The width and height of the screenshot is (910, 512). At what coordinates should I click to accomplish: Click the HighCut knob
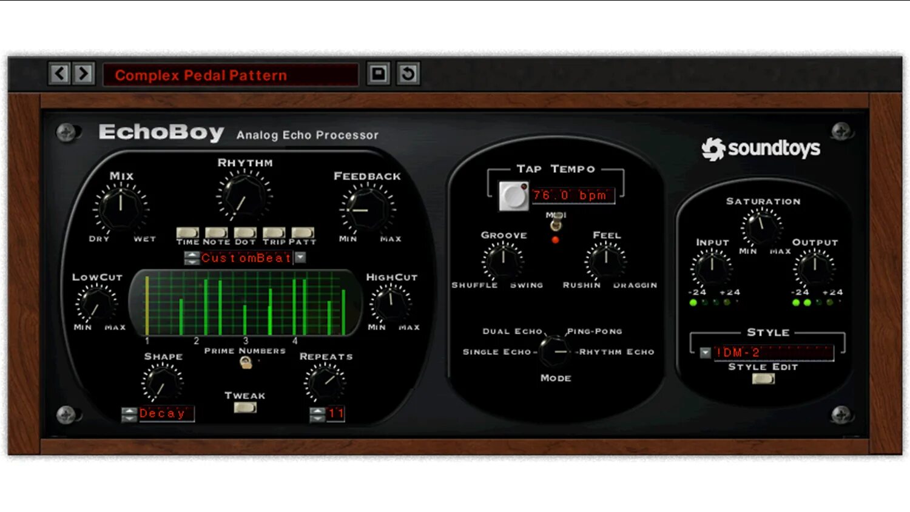[391, 303]
